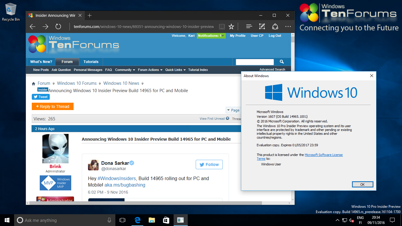Image resolution: width=402 pixels, height=226 pixels.
Task: Expand the Community menu
Action: (x=125, y=70)
